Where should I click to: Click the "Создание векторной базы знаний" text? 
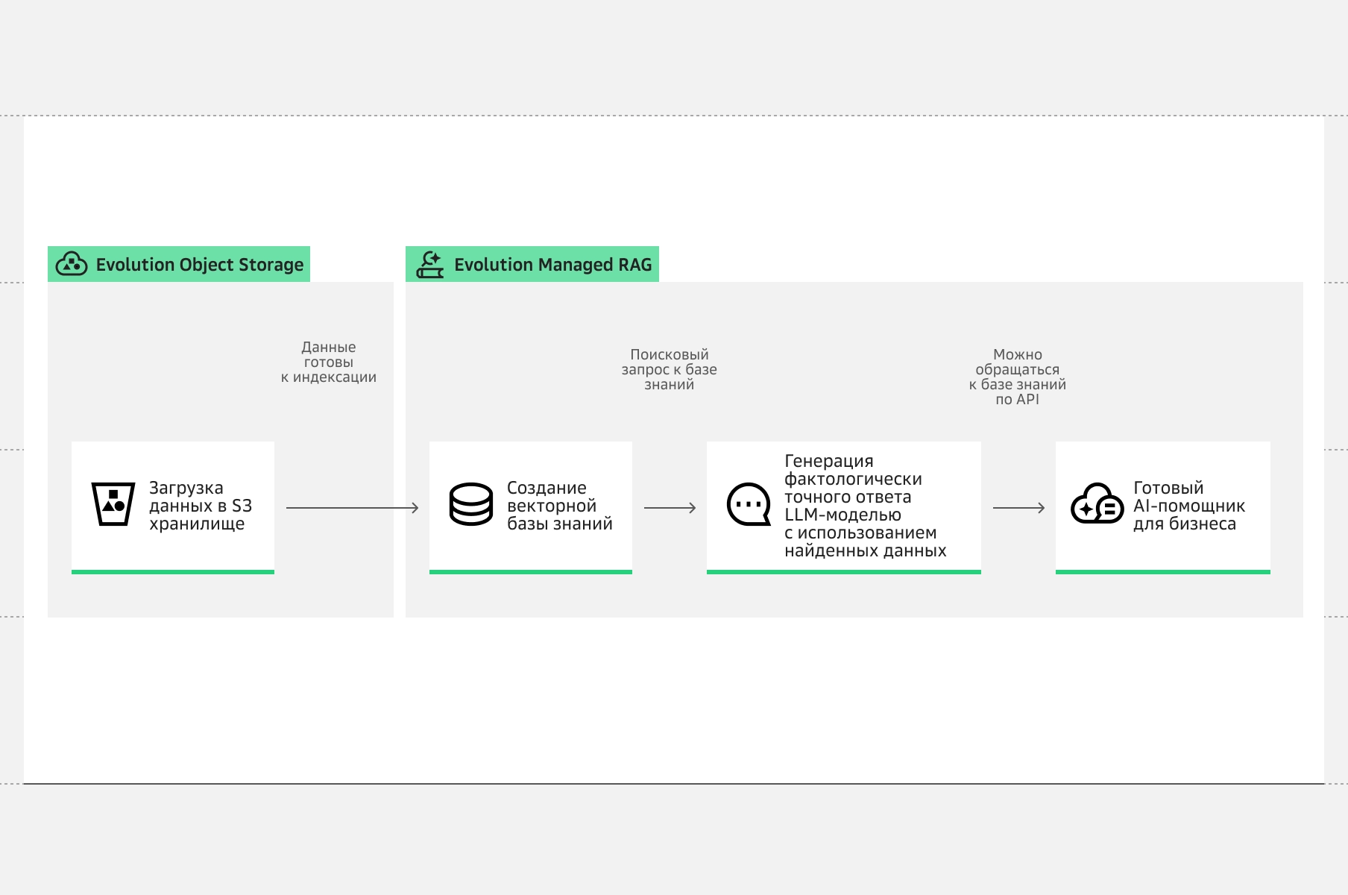(559, 506)
